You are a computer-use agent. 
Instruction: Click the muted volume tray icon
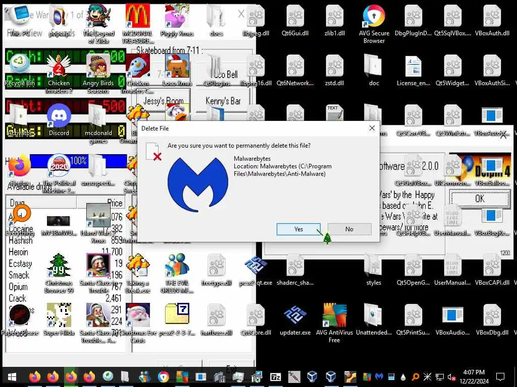tap(451, 377)
